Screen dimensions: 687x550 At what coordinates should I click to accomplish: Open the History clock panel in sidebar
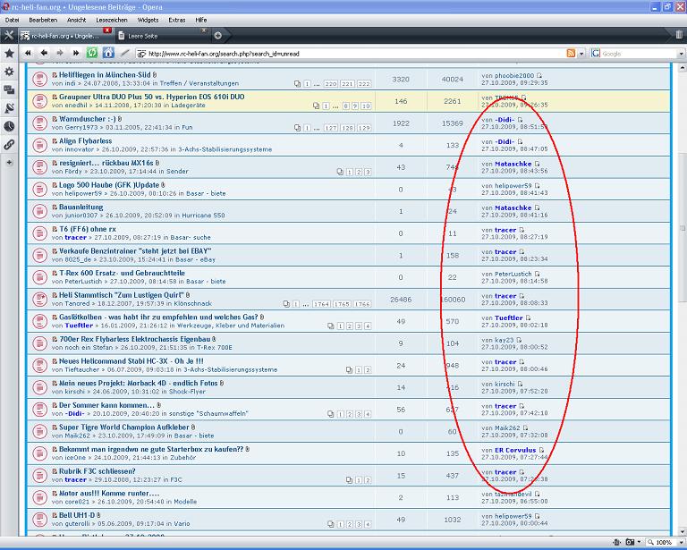[9, 126]
